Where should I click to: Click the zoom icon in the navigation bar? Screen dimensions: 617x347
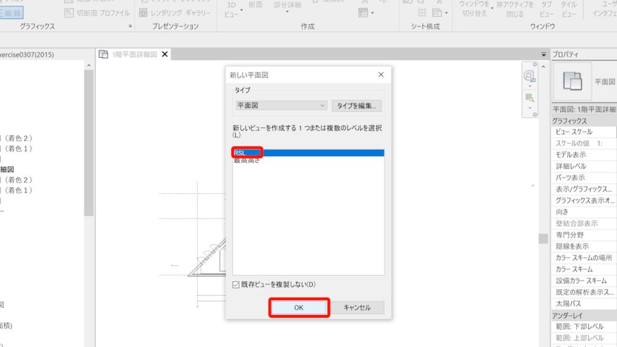529,96
